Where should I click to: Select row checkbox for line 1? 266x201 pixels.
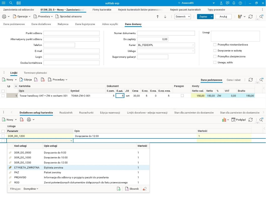3,96
